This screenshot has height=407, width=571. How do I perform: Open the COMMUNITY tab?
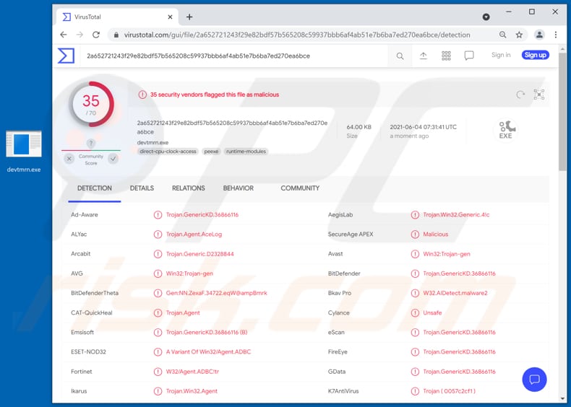300,188
